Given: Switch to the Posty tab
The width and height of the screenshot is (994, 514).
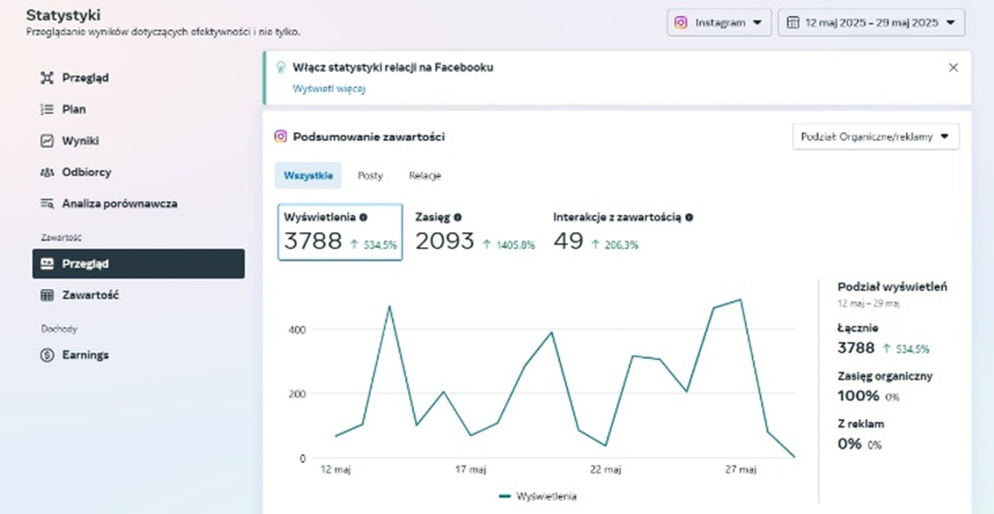Looking at the screenshot, I should pyautogui.click(x=370, y=176).
